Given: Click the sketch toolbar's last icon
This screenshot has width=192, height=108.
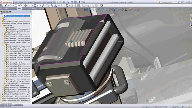Looking at the screenshot, I should [102, 5].
